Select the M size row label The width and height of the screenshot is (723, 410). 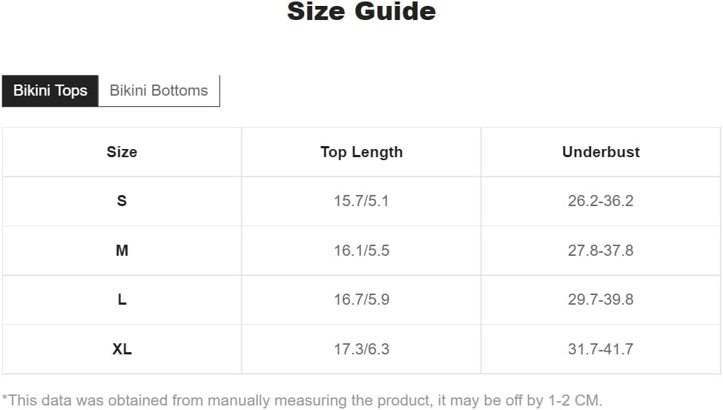tap(122, 251)
